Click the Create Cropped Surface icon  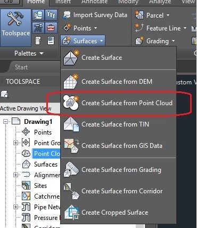[71, 213]
